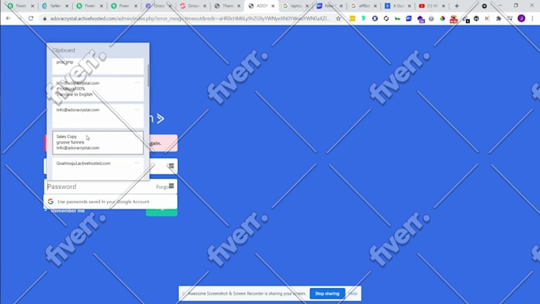Viewport: 540px width, 304px height.
Task: Open options for the Goalmogul clipboard item
Action: coord(137,164)
